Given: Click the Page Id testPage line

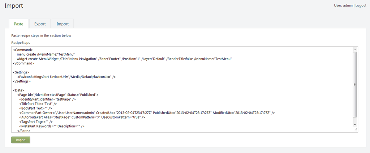Looking at the screenshot, I should click(58, 95).
